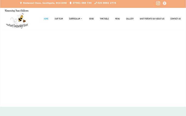The image size is (186, 116).
Task: Open the Instagram icon link
Action: [158, 3]
